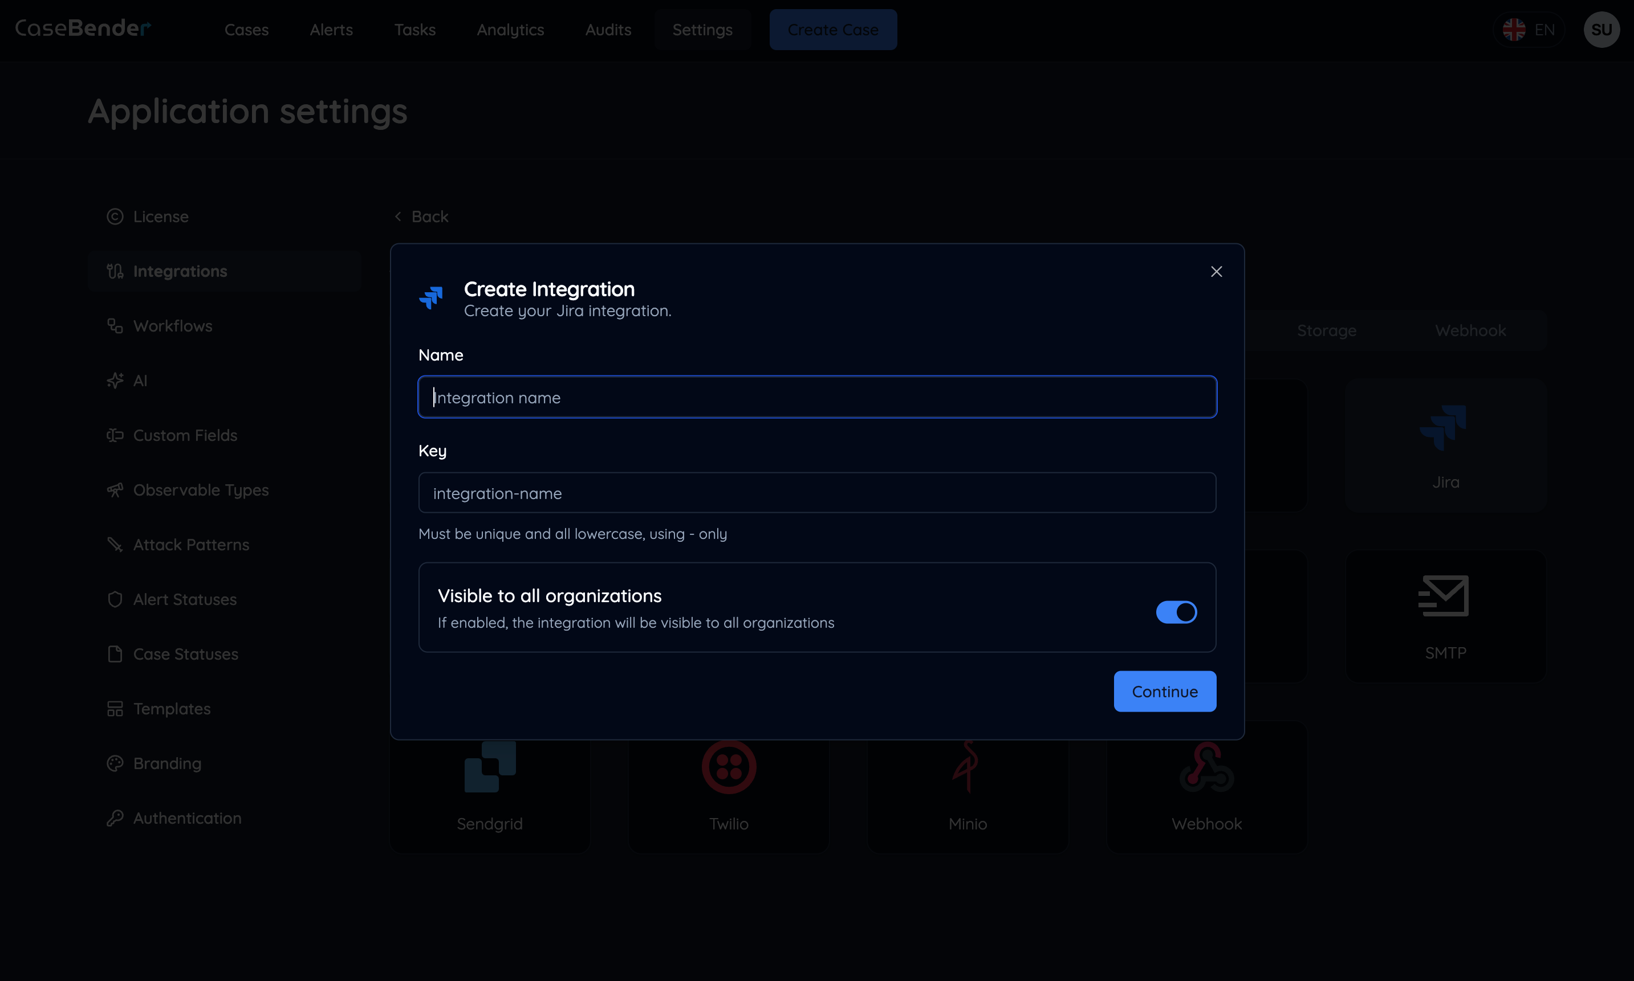Click the Continue button
The image size is (1634, 981).
1164,691
